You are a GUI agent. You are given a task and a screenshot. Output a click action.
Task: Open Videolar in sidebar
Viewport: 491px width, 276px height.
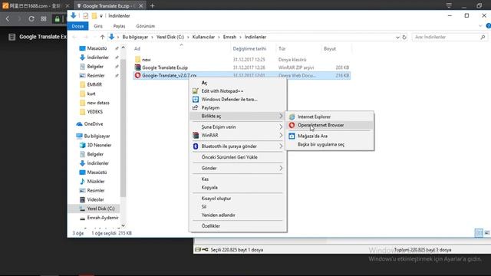click(x=95, y=200)
